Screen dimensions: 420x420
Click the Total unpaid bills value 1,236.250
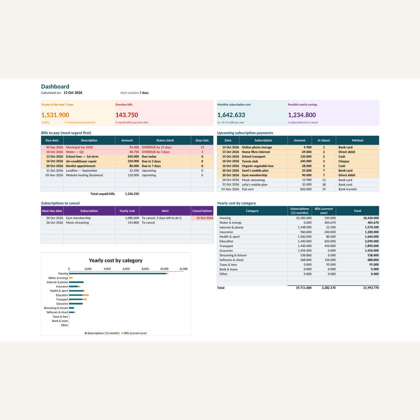[x=132, y=194]
